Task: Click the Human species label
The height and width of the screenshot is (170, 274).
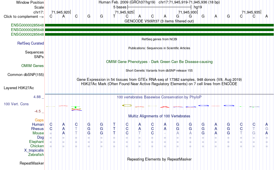Action: click(38, 124)
